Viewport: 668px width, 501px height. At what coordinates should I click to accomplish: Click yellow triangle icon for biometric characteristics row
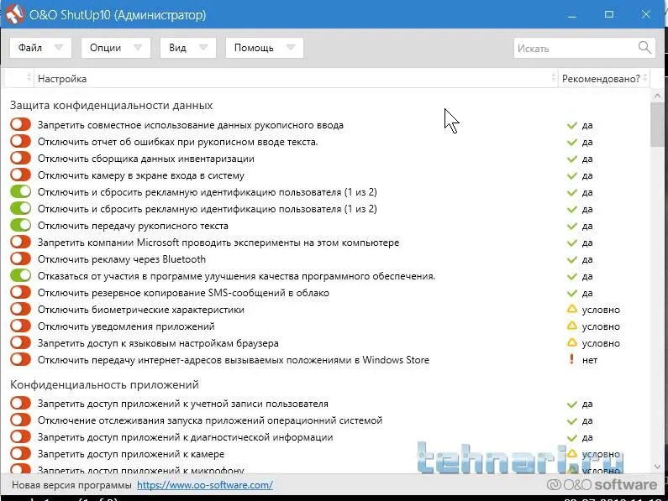tap(571, 309)
